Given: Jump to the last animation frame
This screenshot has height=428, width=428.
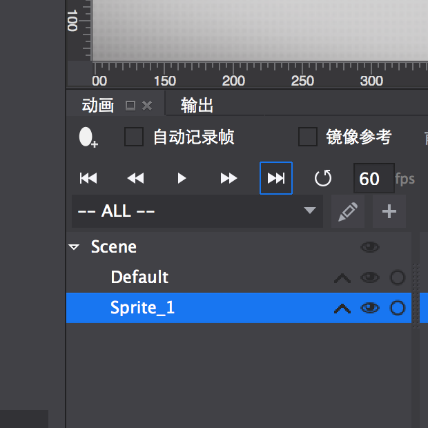Looking at the screenshot, I should (276, 178).
